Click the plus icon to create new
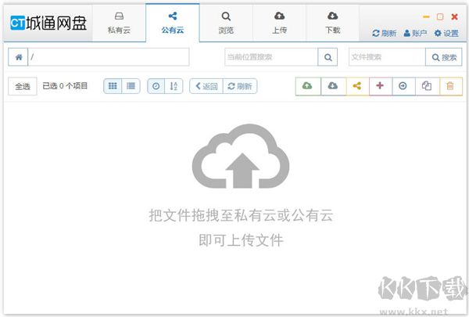 pyautogui.click(x=380, y=86)
